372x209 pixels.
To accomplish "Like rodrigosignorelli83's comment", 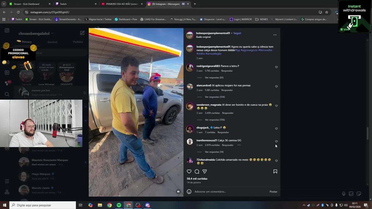I will click(276, 67).
